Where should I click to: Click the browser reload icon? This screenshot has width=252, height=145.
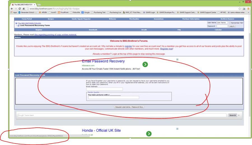pyautogui.click(x=19, y=9)
